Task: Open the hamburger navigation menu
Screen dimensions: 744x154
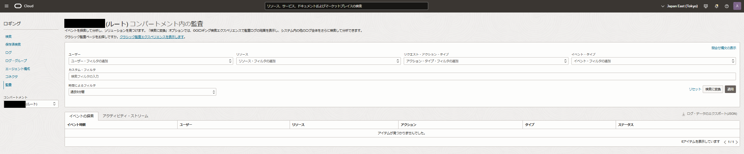Action: [6, 6]
